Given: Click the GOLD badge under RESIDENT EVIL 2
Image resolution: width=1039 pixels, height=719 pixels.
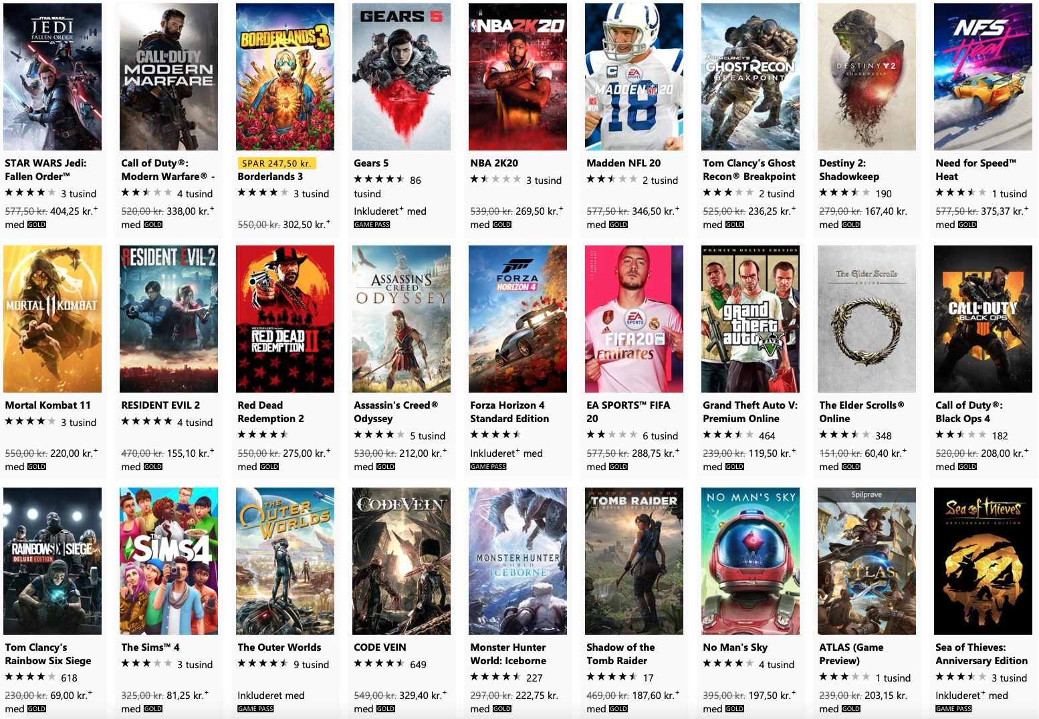Looking at the screenshot, I should point(153,467).
